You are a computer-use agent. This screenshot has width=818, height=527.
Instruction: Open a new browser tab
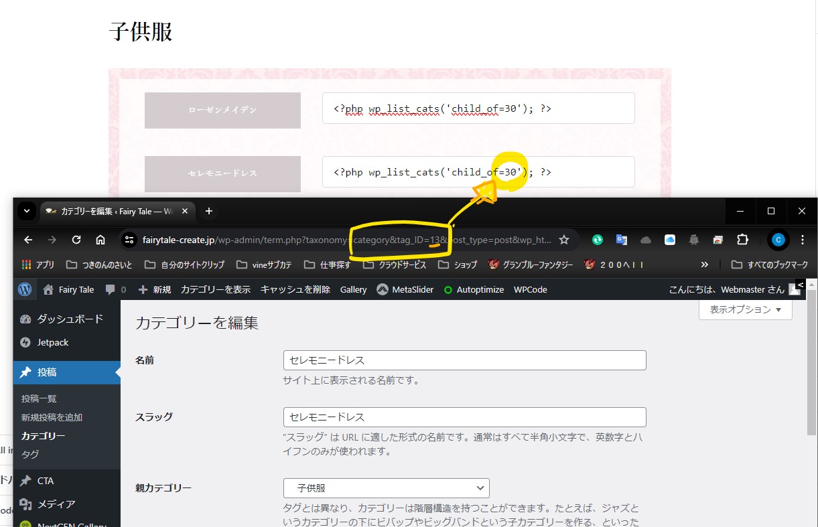pyautogui.click(x=209, y=211)
